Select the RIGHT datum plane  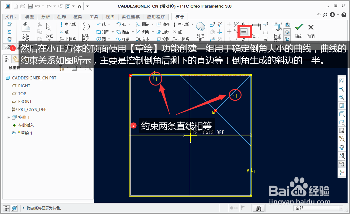point(21,86)
